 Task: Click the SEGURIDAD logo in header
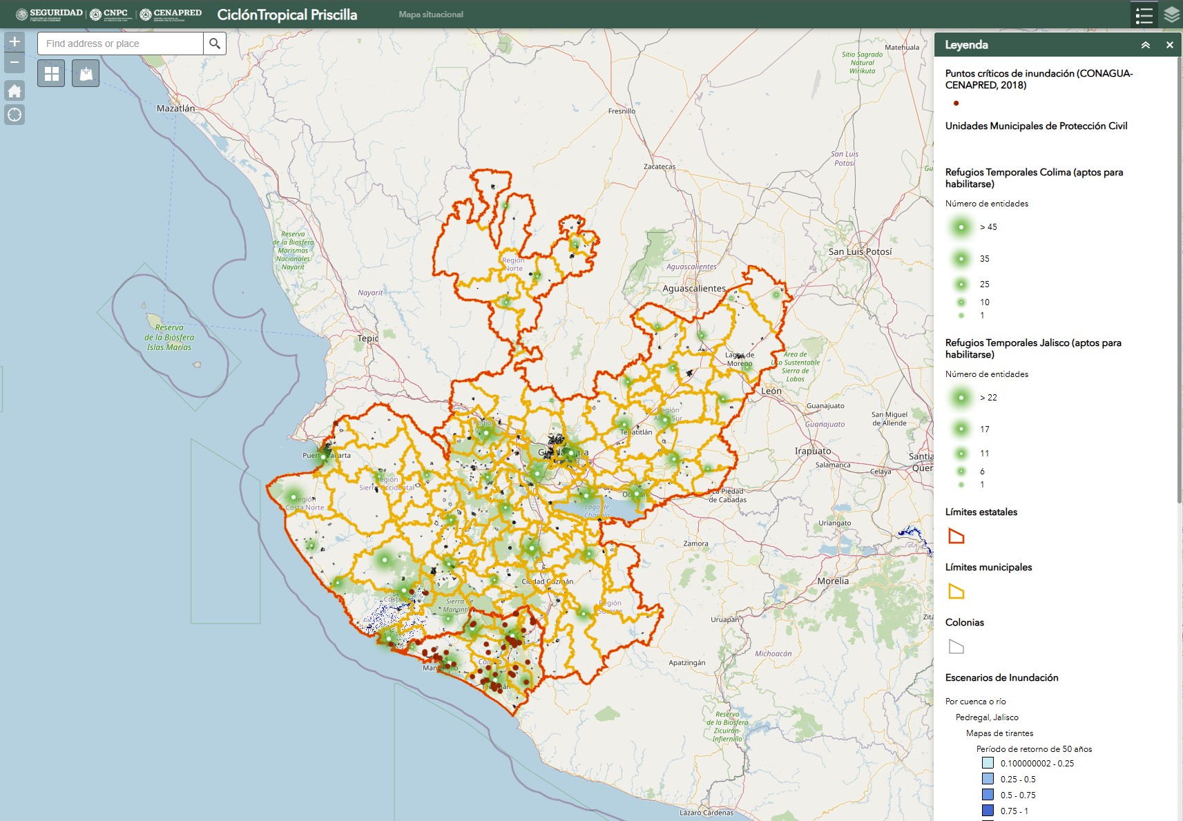49,14
